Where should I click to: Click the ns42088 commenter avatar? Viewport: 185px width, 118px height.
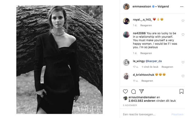point(126,35)
